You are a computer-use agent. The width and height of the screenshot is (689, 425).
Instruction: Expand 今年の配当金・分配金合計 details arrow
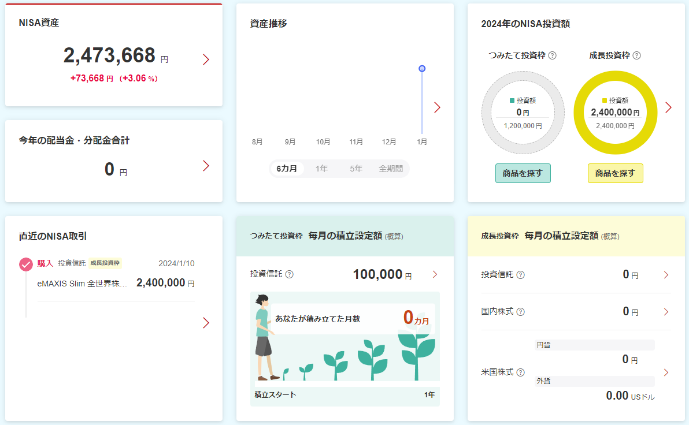[206, 166]
